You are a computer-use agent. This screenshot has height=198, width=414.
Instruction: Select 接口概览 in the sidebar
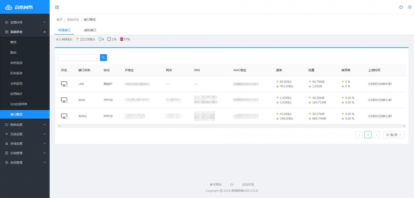tap(24, 114)
